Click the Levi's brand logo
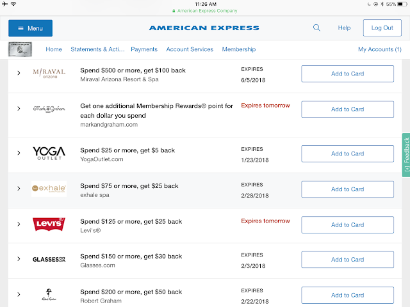The width and height of the screenshot is (410, 307). click(x=49, y=224)
